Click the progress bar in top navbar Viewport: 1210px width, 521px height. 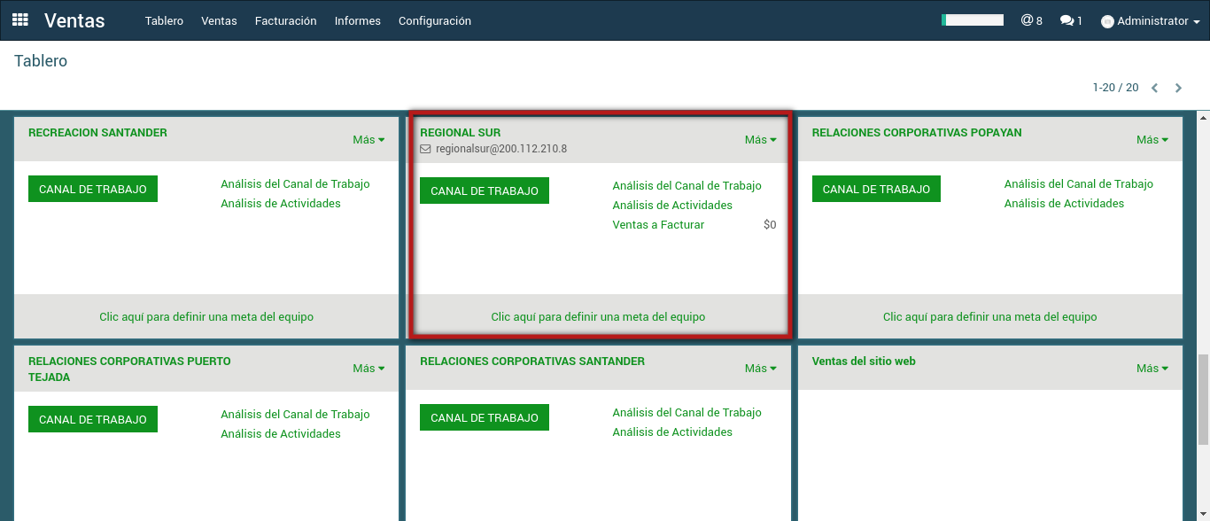(x=972, y=19)
